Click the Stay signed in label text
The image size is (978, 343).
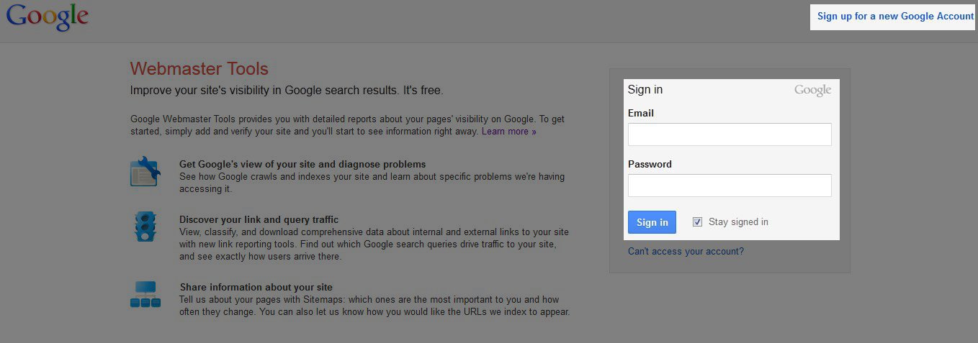click(x=738, y=222)
